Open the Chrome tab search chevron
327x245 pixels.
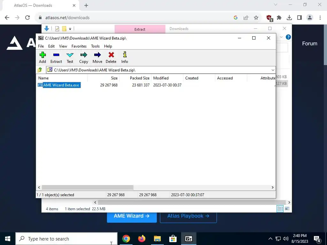[x=276, y=4]
